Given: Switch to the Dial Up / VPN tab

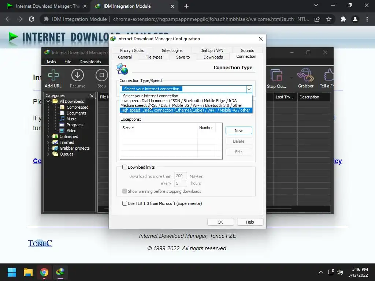Looking at the screenshot, I should click(x=212, y=50).
